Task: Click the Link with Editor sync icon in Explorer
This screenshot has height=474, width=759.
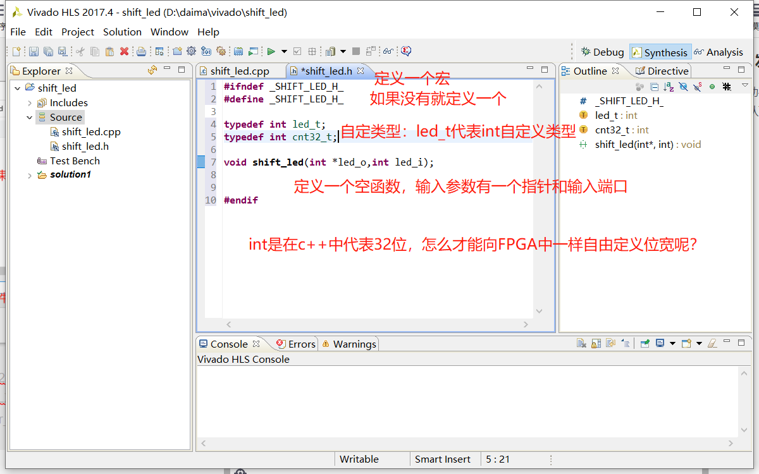Action: pyautogui.click(x=152, y=70)
